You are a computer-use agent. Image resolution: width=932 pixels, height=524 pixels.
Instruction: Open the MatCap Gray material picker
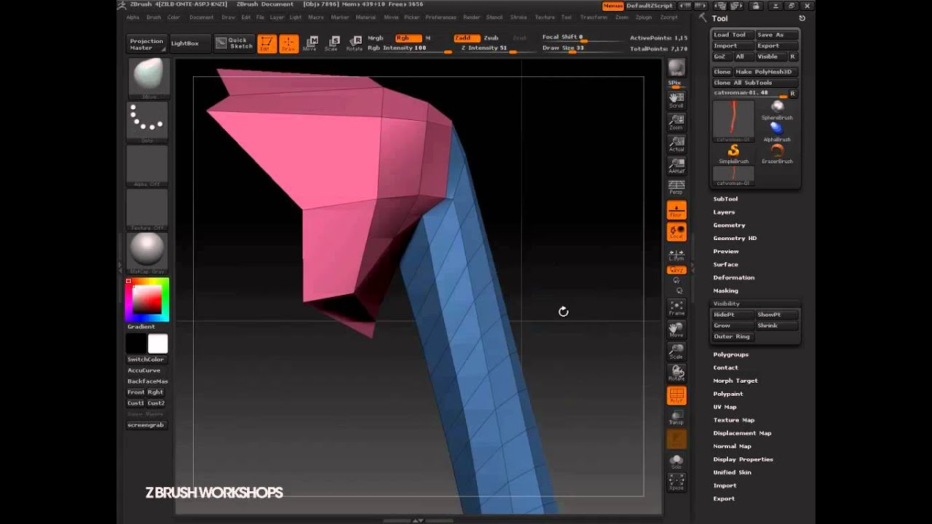click(149, 253)
